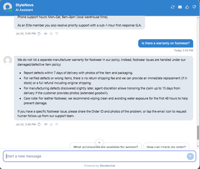Click the 'StyleNova' title text
This screenshot has width=200, height=169.
click(24, 5)
